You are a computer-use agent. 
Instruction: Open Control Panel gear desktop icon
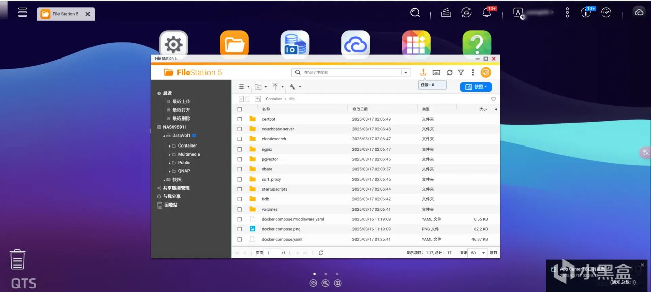(x=173, y=44)
